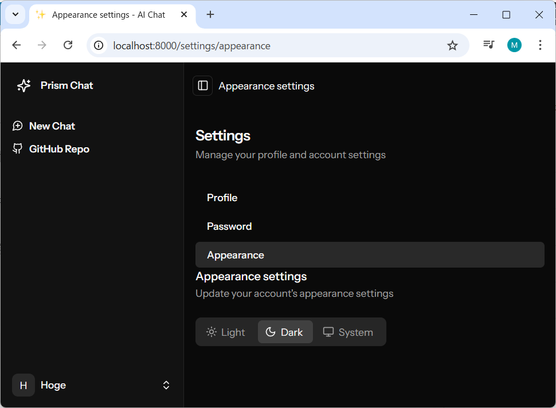Click the Chrome profile avatar M
The image size is (556, 408).
514,45
